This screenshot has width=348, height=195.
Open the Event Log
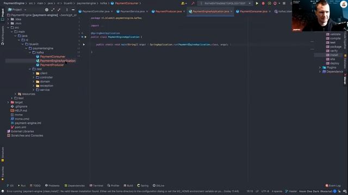point(333,185)
